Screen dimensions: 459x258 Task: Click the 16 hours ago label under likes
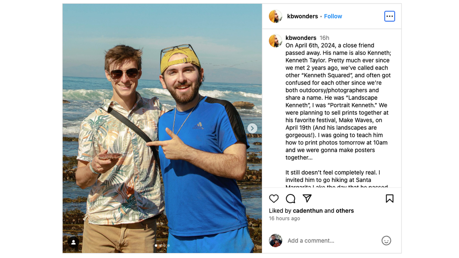[284, 218]
